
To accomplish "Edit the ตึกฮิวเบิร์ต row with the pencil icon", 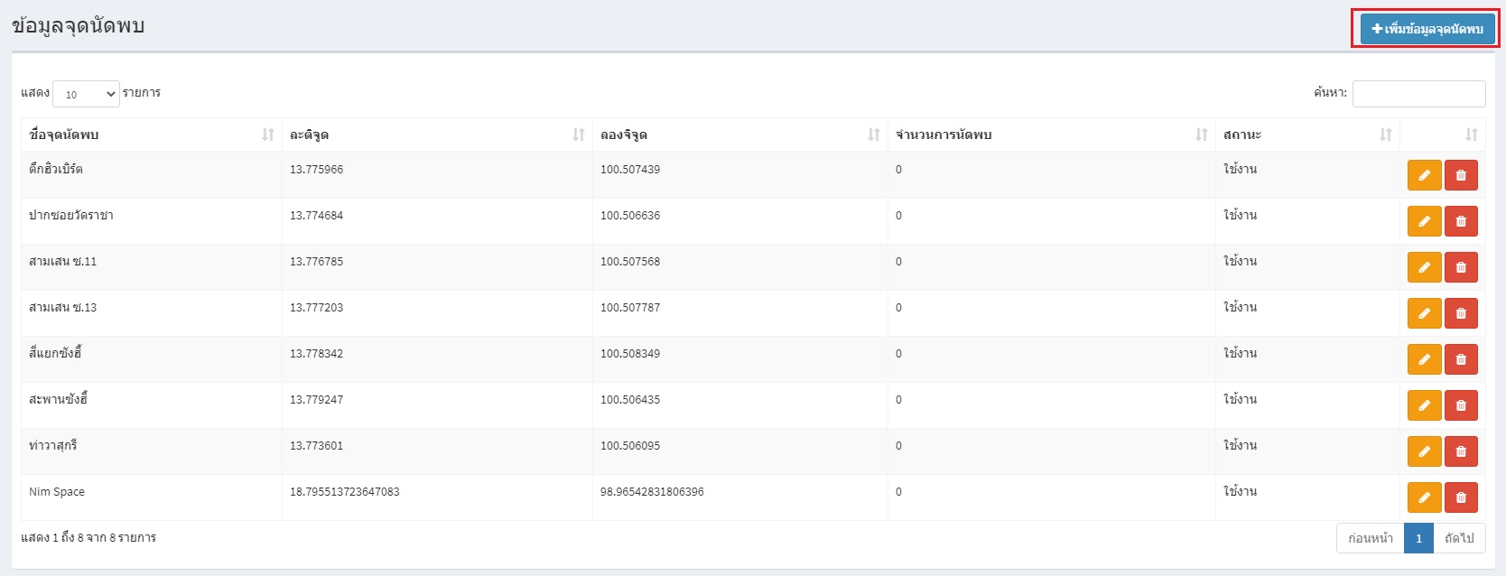I will coord(1424,175).
